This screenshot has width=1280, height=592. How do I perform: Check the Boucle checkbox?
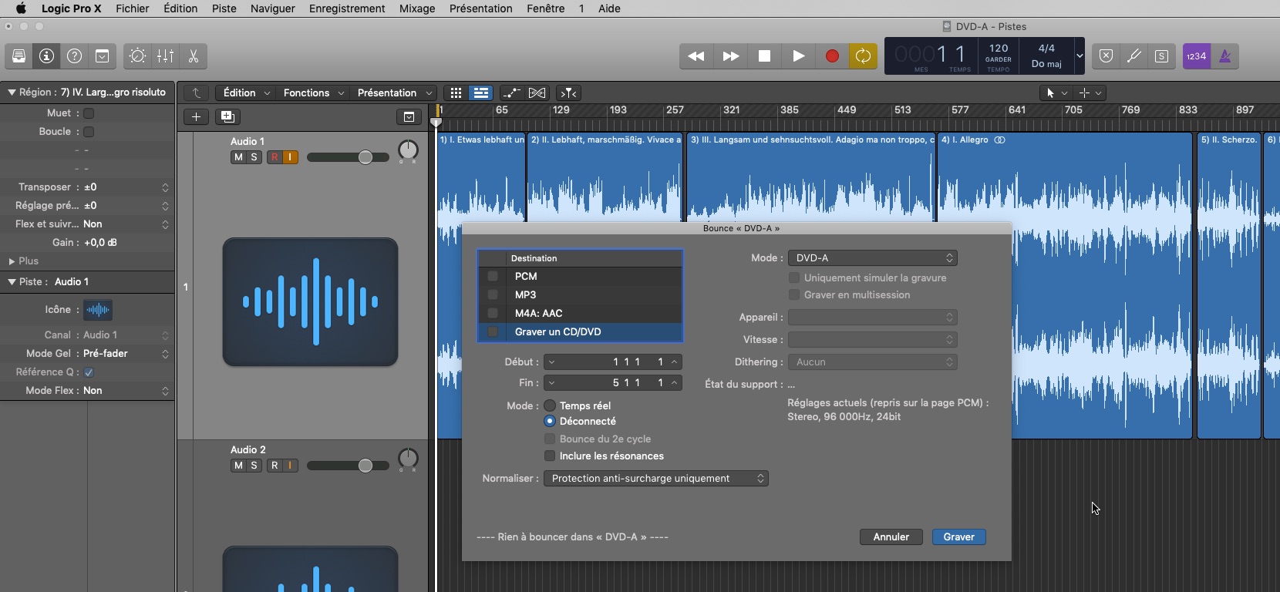(x=89, y=132)
